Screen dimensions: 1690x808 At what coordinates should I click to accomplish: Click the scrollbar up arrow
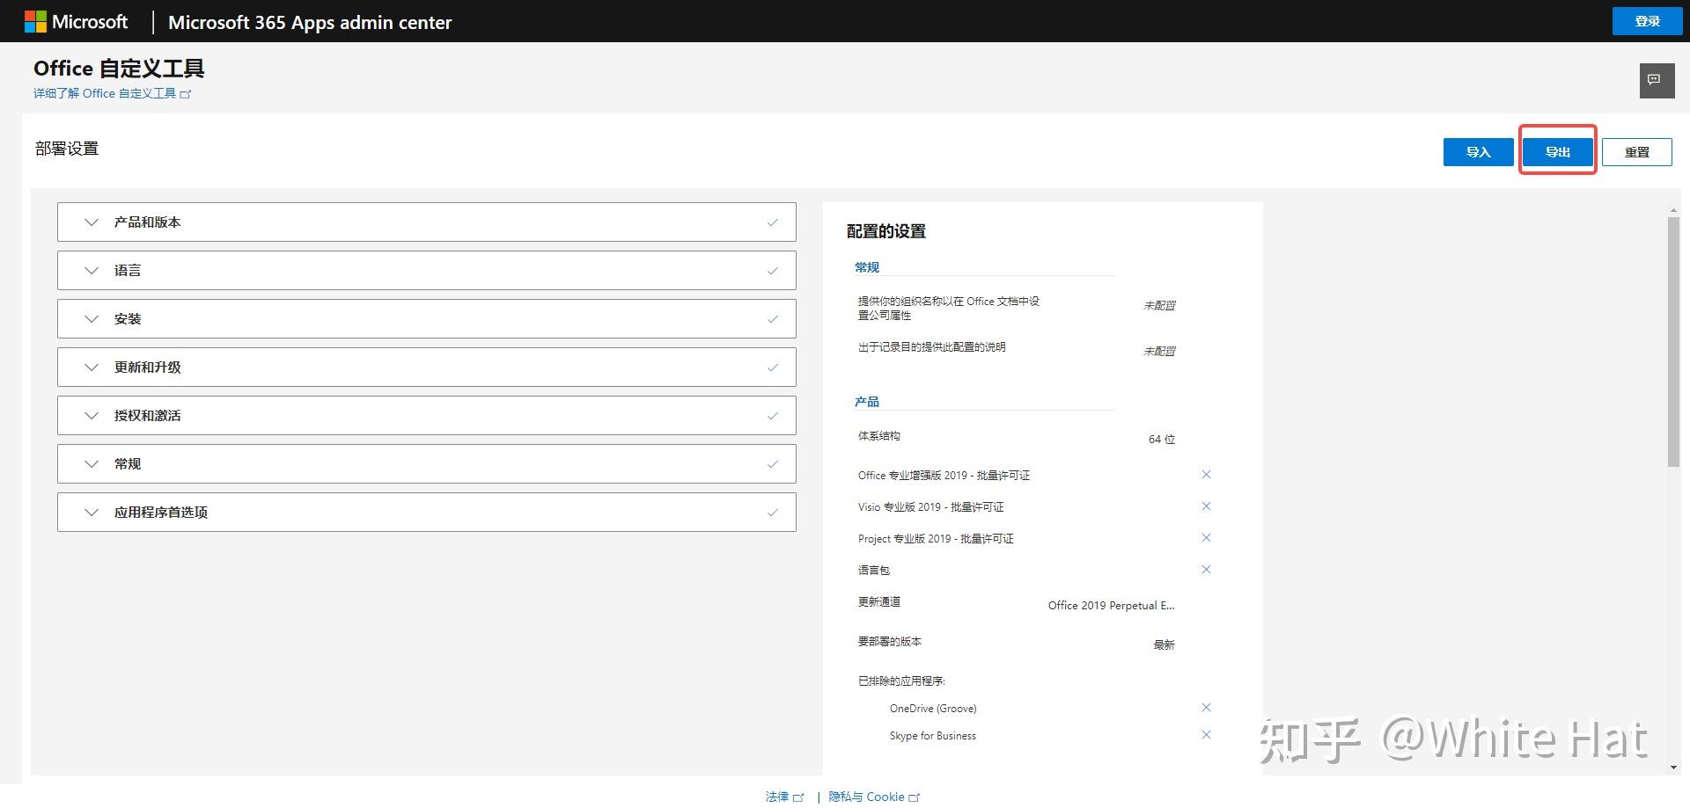point(1673,211)
